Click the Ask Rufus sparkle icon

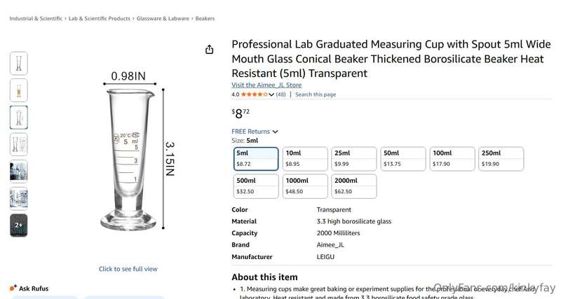pos(13,288)
